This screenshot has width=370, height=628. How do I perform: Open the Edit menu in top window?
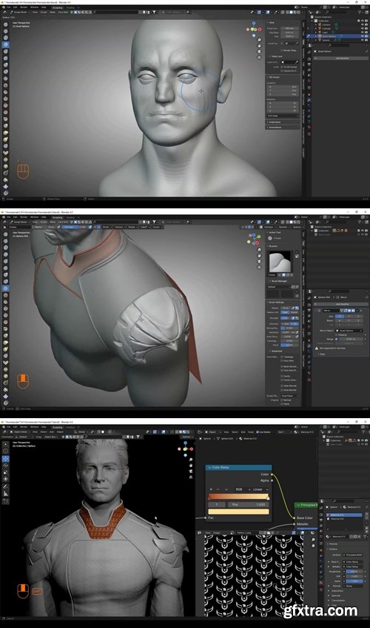click(x=15, y=7)
